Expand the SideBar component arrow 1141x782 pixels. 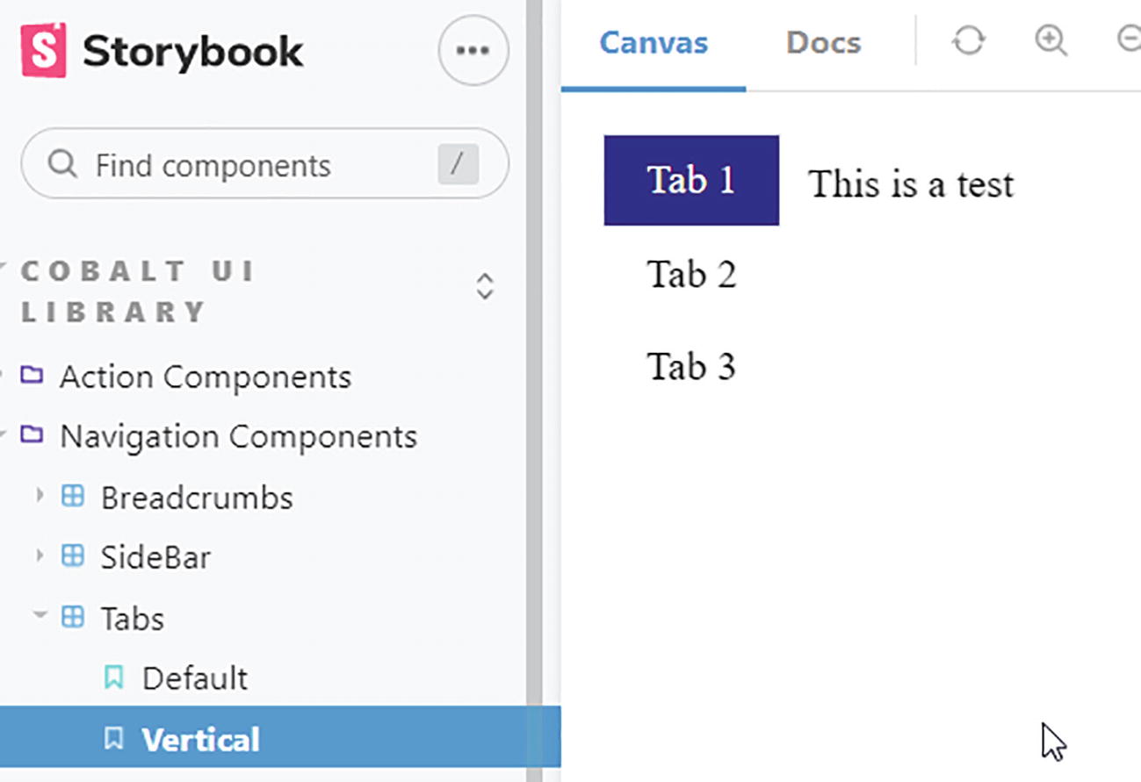tap(40, 556)
